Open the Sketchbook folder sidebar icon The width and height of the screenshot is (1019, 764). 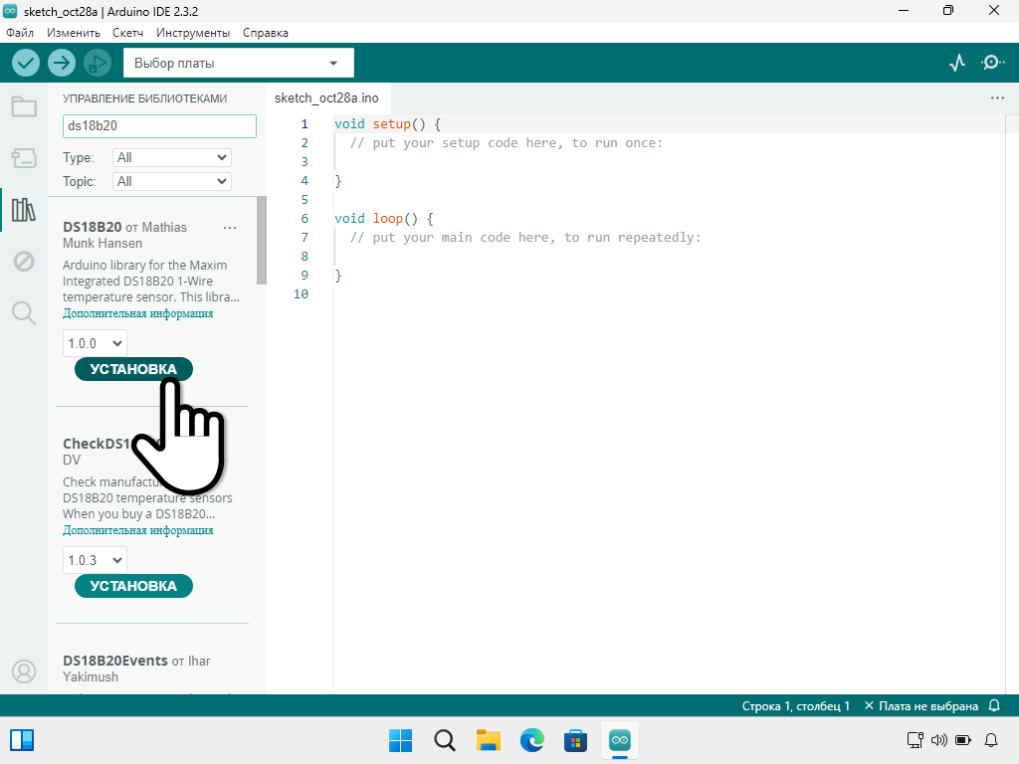[24, 106]
